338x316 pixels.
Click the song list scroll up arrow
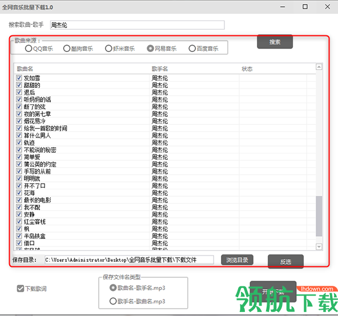click(319, 67)
